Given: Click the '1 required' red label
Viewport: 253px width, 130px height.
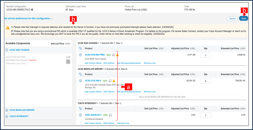Looking at the screenshot, I should (32, 60).
